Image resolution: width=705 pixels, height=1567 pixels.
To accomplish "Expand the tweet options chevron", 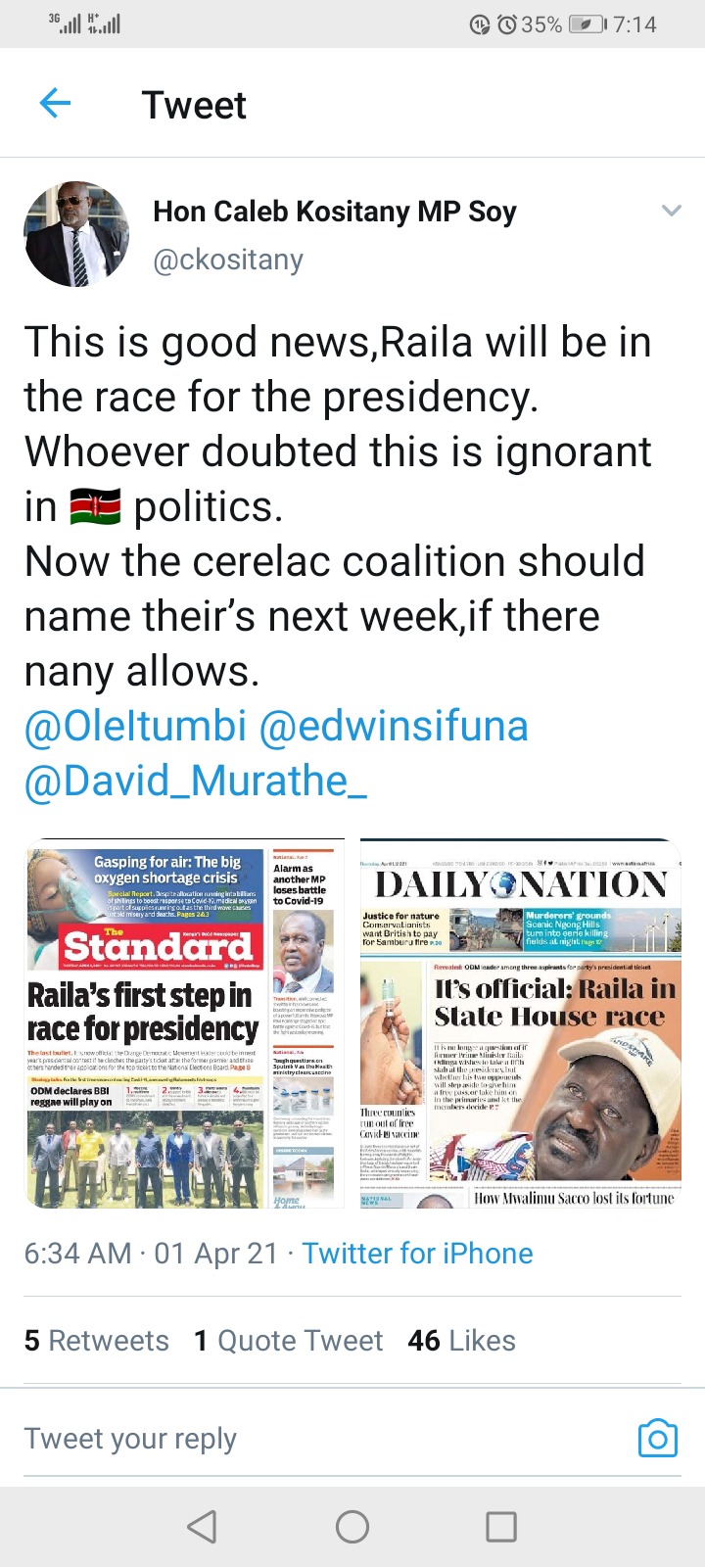I will [671, 211].
